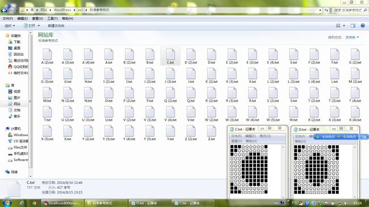
Task: Open Explorer 工具(T) menu
Action: click(x=52, y=19)
